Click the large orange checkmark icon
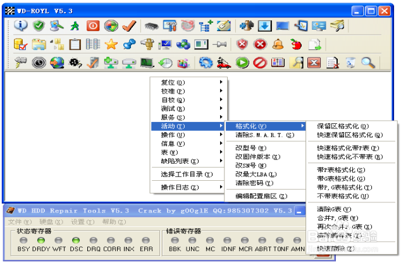 pos(129,26)
